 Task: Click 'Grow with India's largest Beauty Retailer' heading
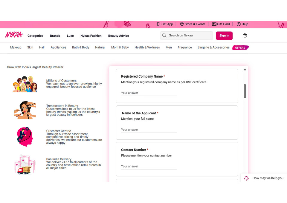tap(35, 67)
